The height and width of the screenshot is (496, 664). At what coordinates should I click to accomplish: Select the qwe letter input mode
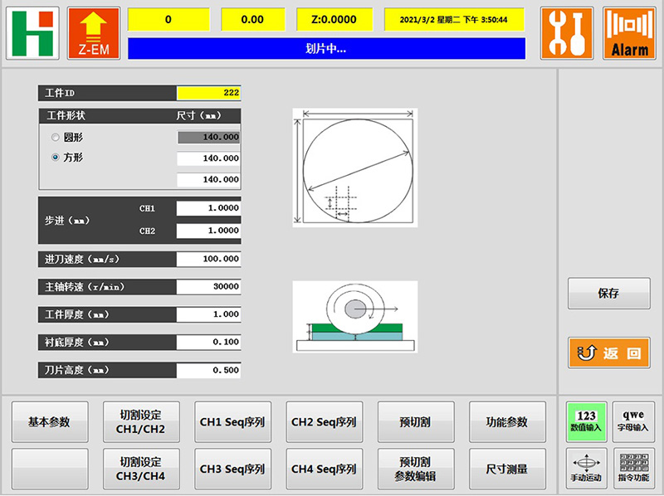(634, 421)
